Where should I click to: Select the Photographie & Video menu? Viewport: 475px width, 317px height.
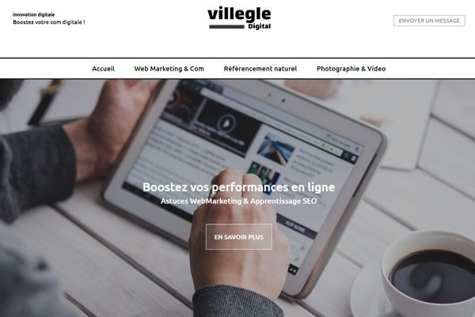(x=351, y=69)
